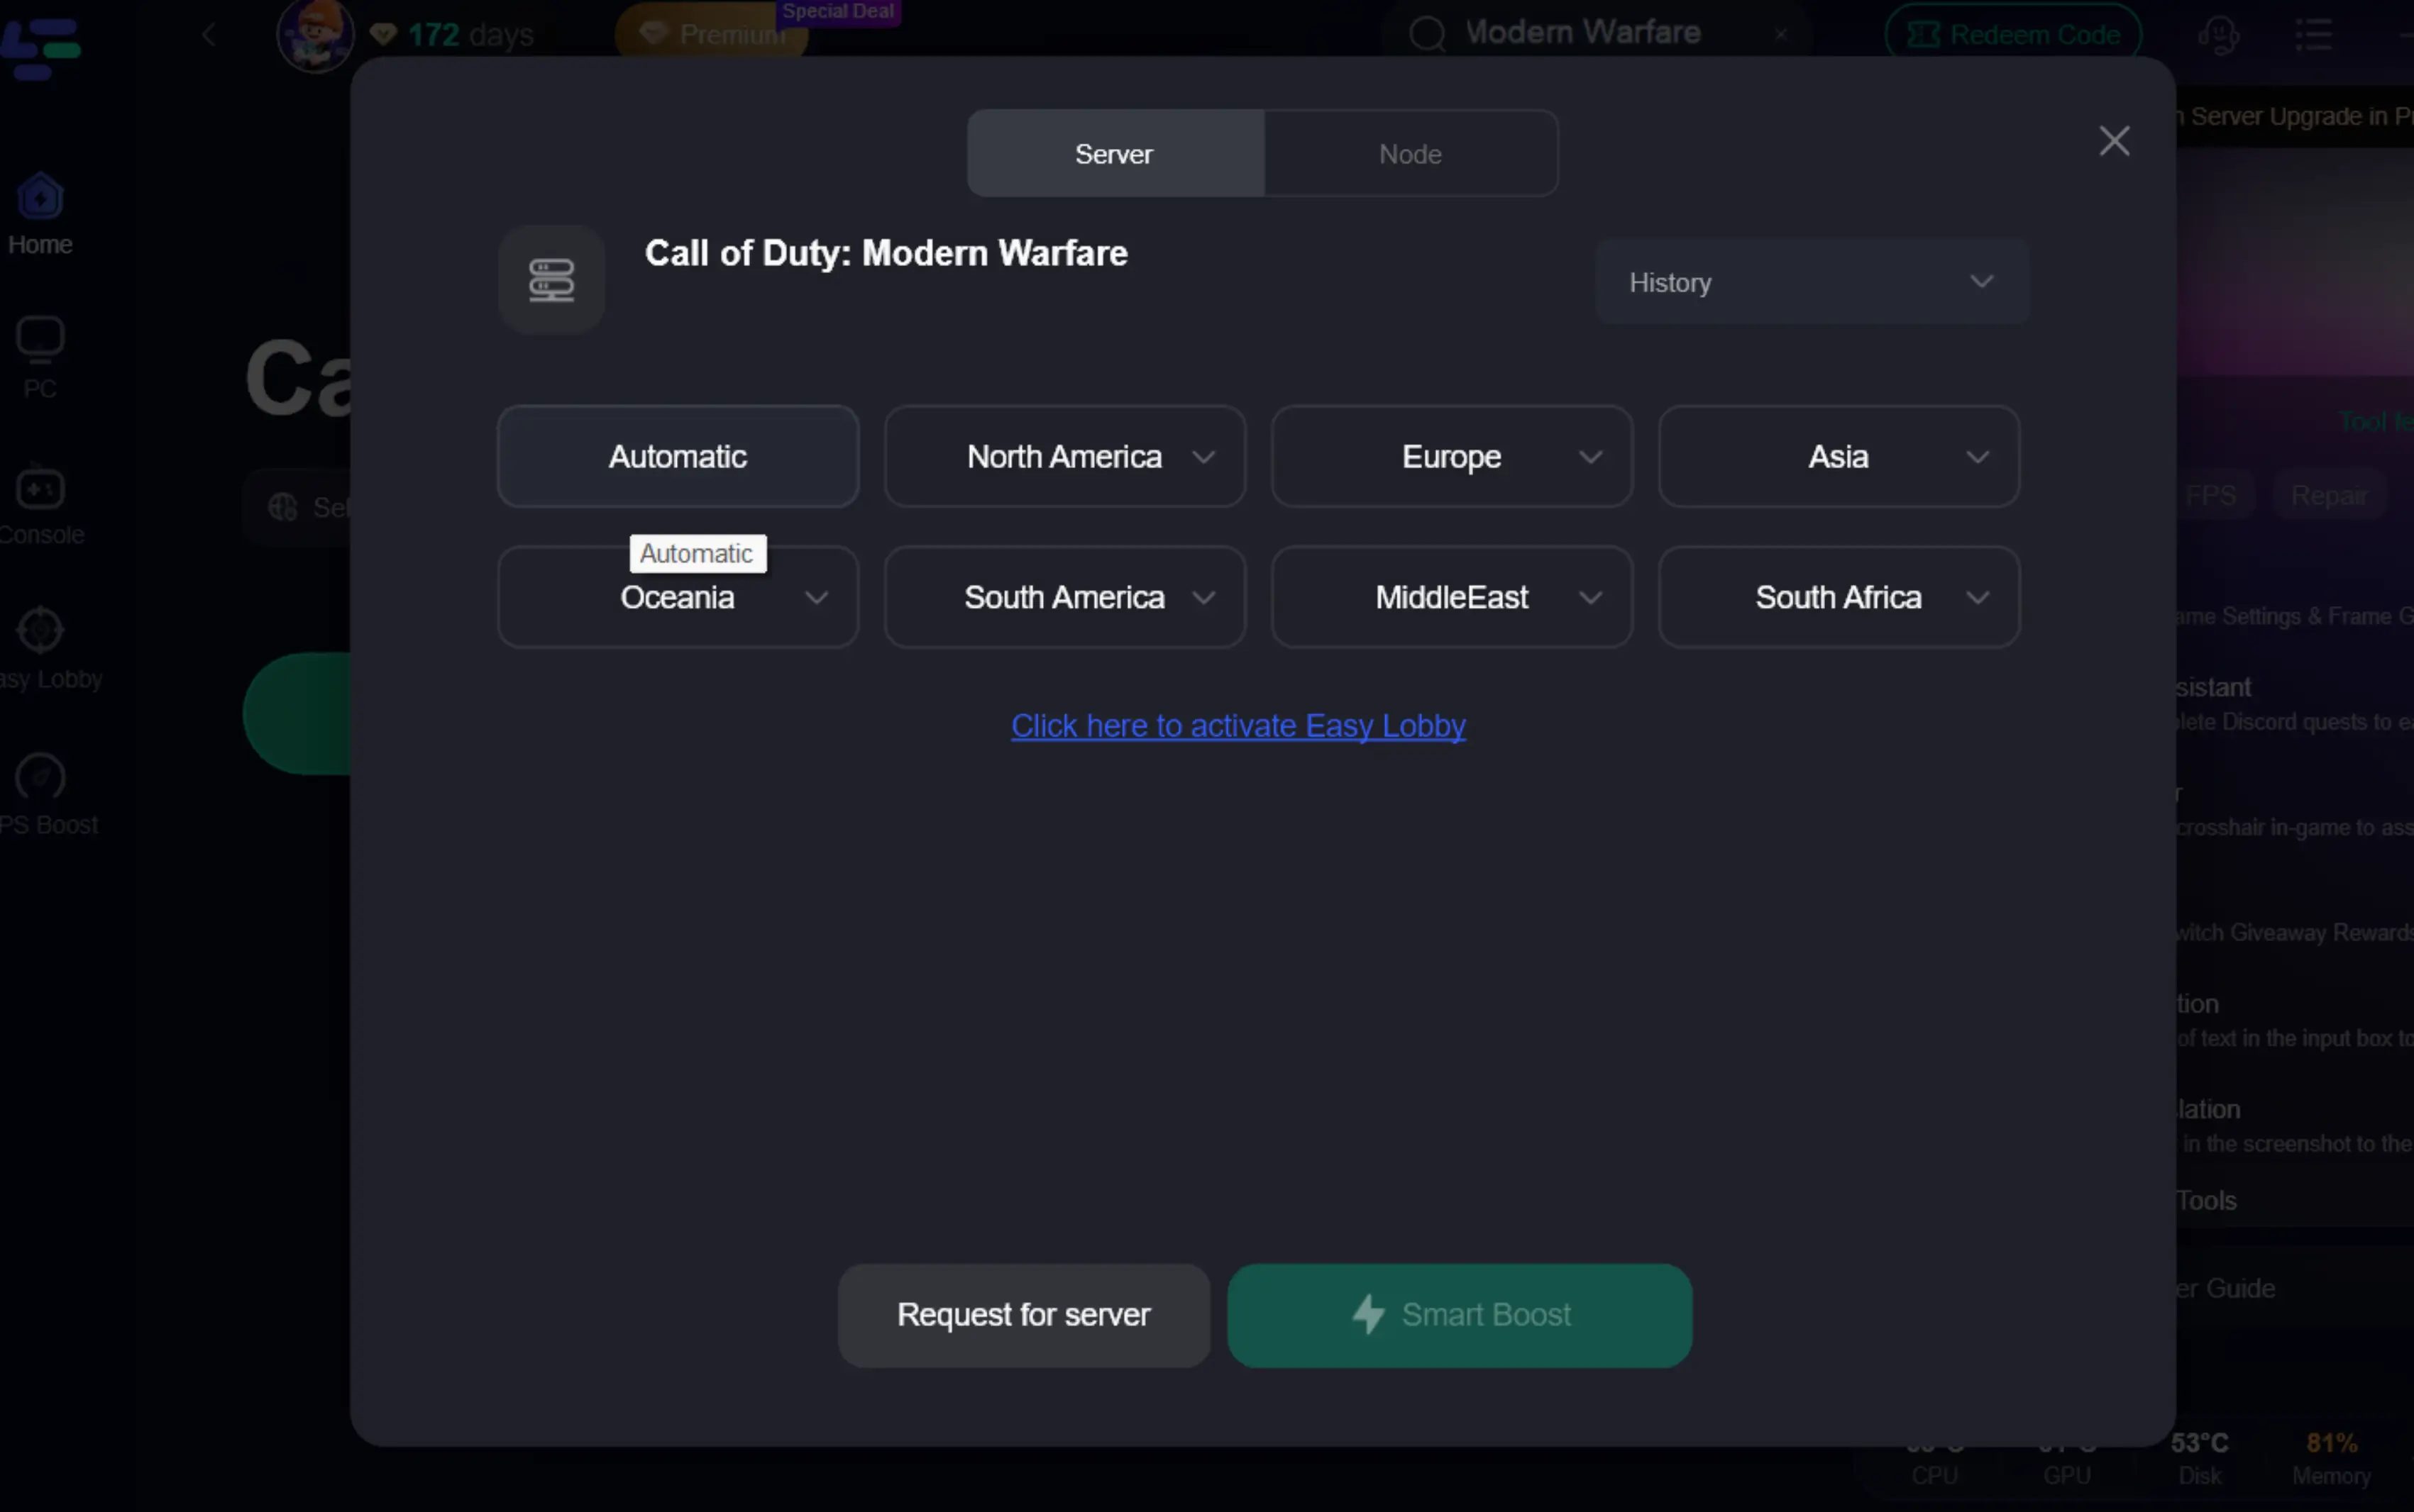The image size is (2414, 1512).
Task: Open the top-right list menu icon
Action: tap(2313, 35)
